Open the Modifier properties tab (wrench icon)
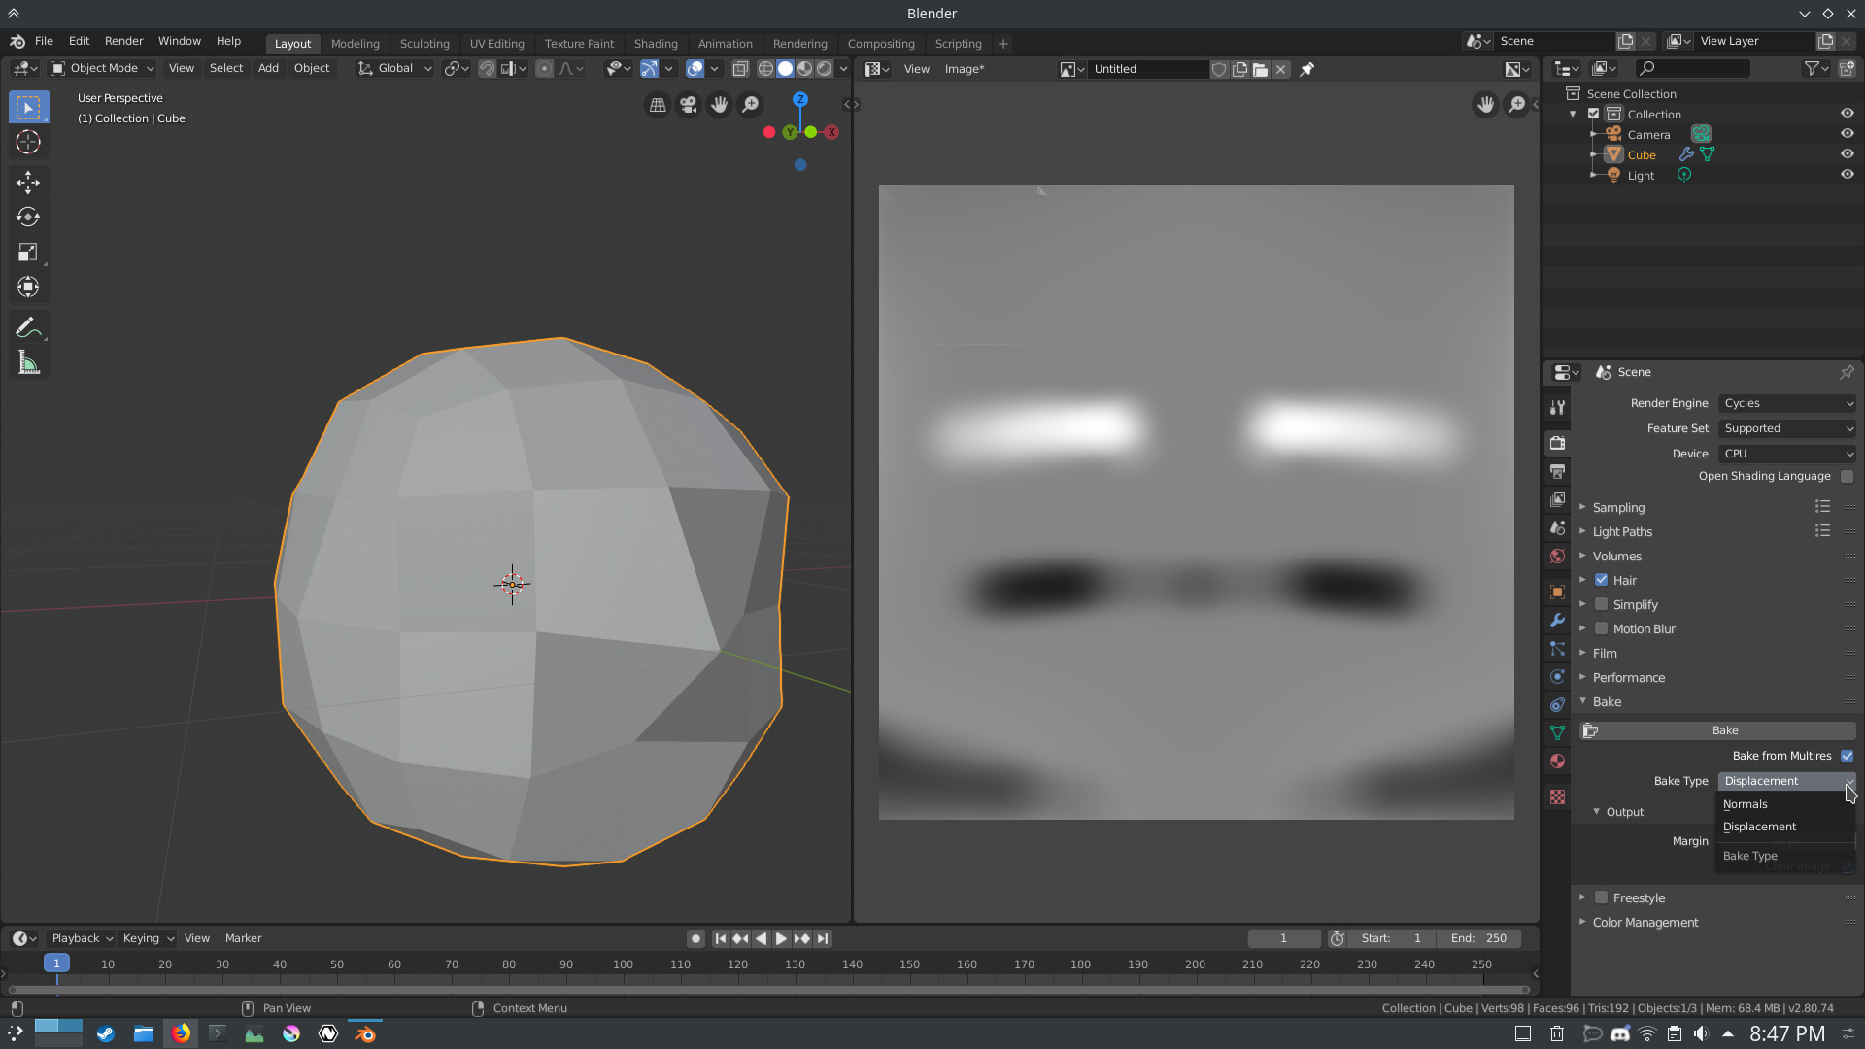Viewport: 1865px width, 1049px height. click(x=1557, y=620)
